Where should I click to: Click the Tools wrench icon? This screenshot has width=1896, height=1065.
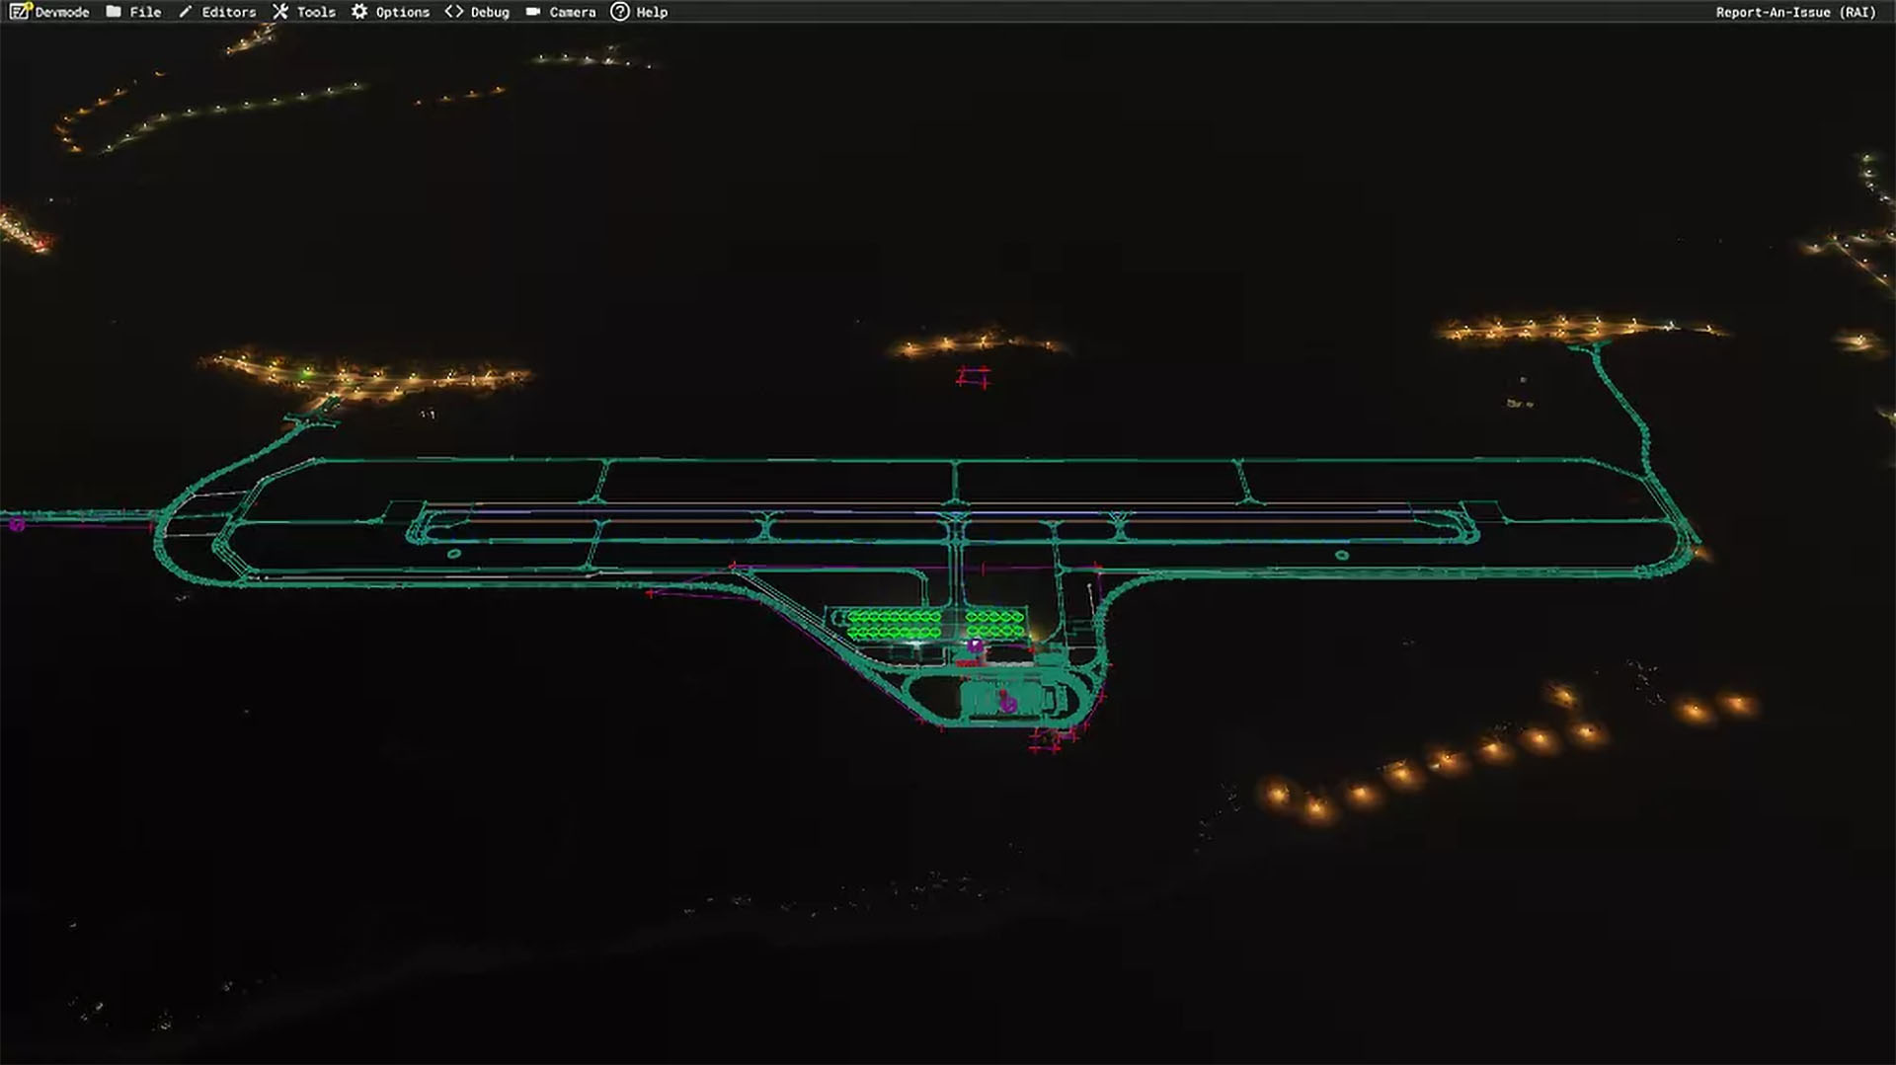pos(280,12)
